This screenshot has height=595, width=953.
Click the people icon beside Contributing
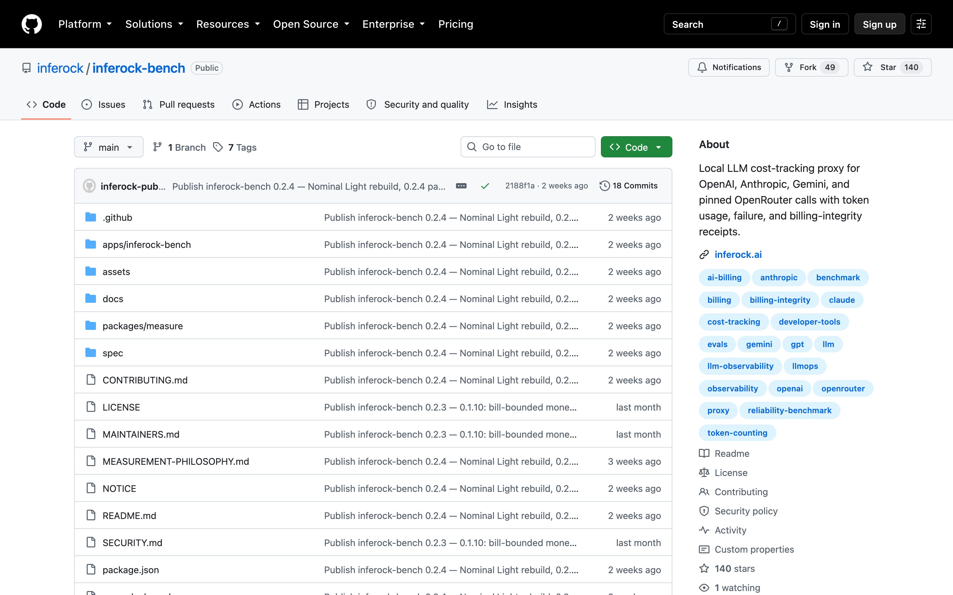tap(704, 492)
